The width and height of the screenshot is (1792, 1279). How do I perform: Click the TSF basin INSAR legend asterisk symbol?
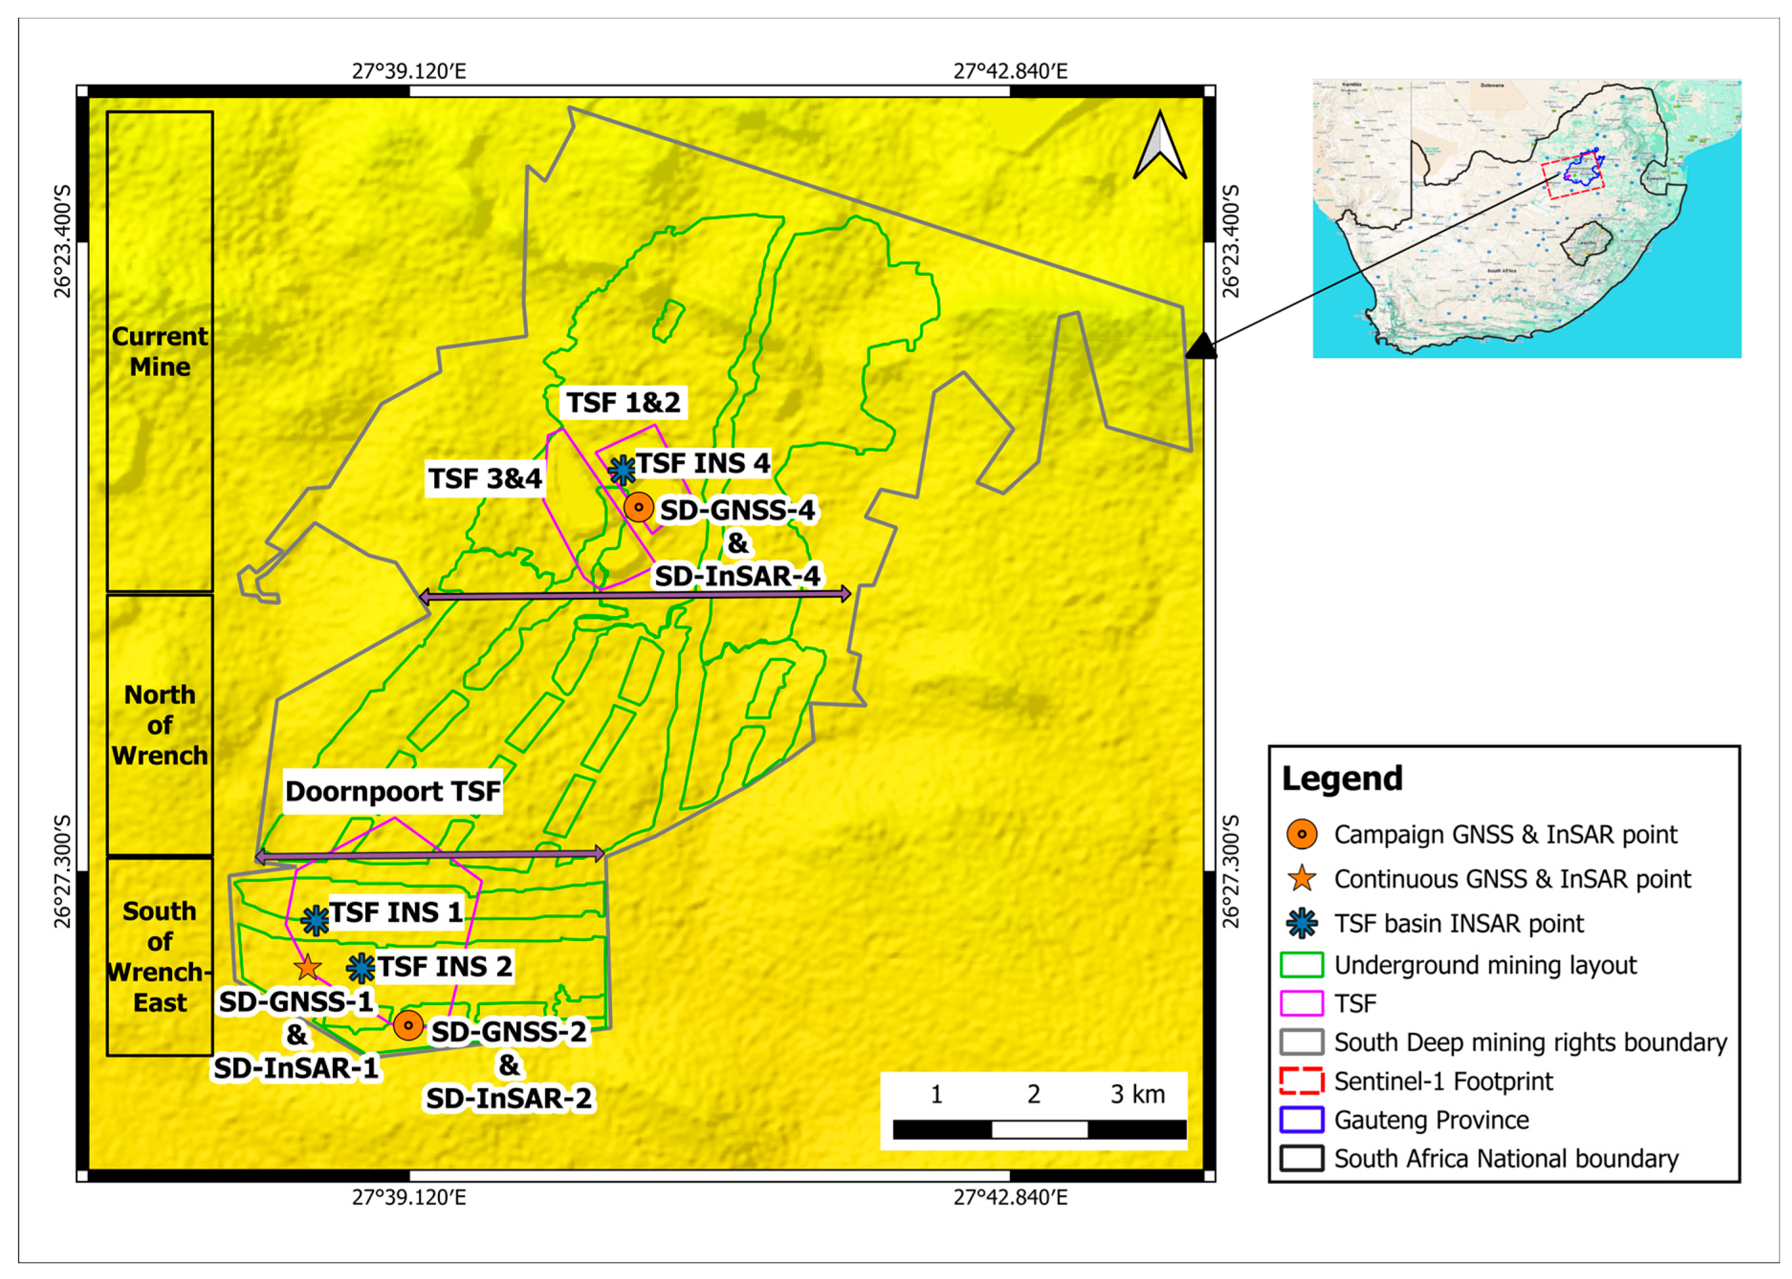coord(1301,923)
